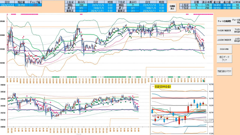
Task: Select the 下位足 足種 cell showing 5
Action: (196, 8)
